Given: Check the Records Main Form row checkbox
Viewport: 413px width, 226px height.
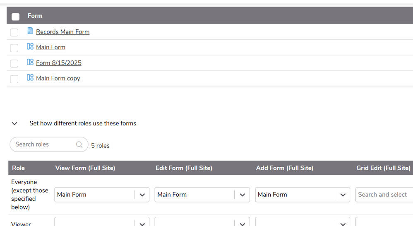Looking at the screenshot, I should tap(14, 32).
